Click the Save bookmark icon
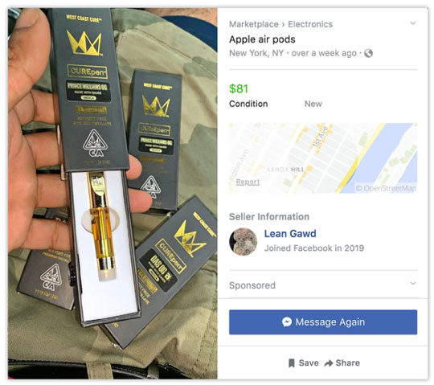This screenshot has height=385, width=434. [291, 363]
